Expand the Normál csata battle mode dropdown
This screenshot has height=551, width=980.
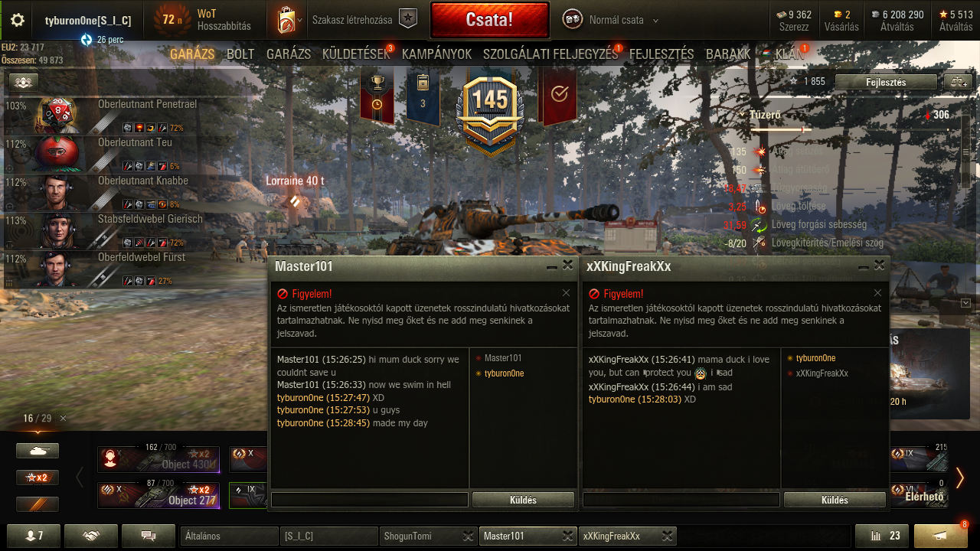612,21
